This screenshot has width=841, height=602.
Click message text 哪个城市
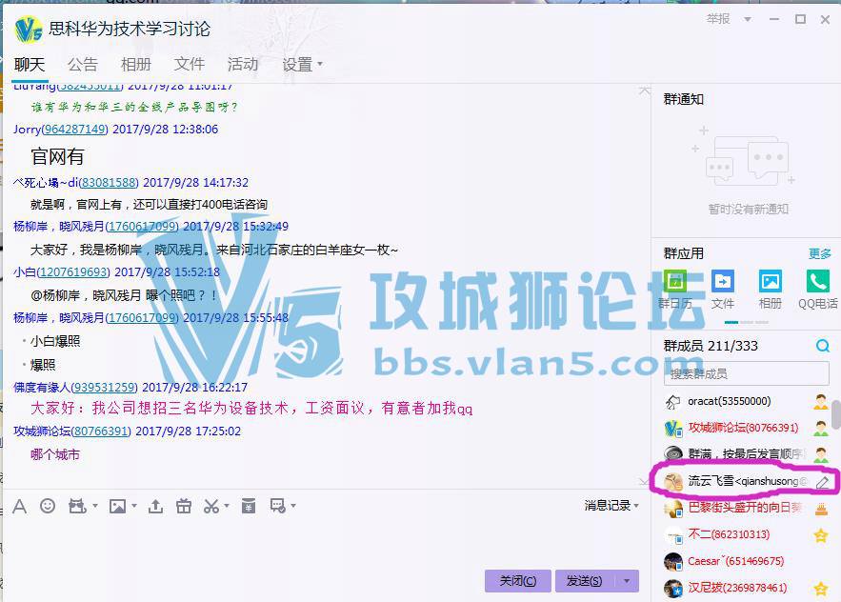point(55,455)
